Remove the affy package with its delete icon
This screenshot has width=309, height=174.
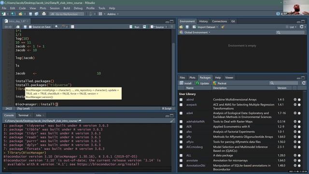[299, 137]
